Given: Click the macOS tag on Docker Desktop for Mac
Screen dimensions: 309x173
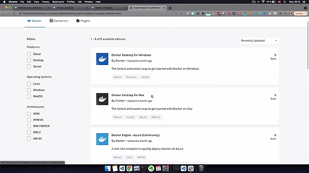Looking at the screenshot, I should (130, 117).
